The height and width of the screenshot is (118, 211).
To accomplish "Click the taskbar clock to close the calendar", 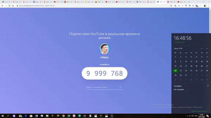I will [201, 116].
